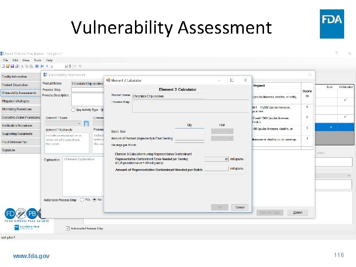This screenshot has height=267, width=356.
Task: Click the Element 1 Rationale text box
Action: click(67, 143)
